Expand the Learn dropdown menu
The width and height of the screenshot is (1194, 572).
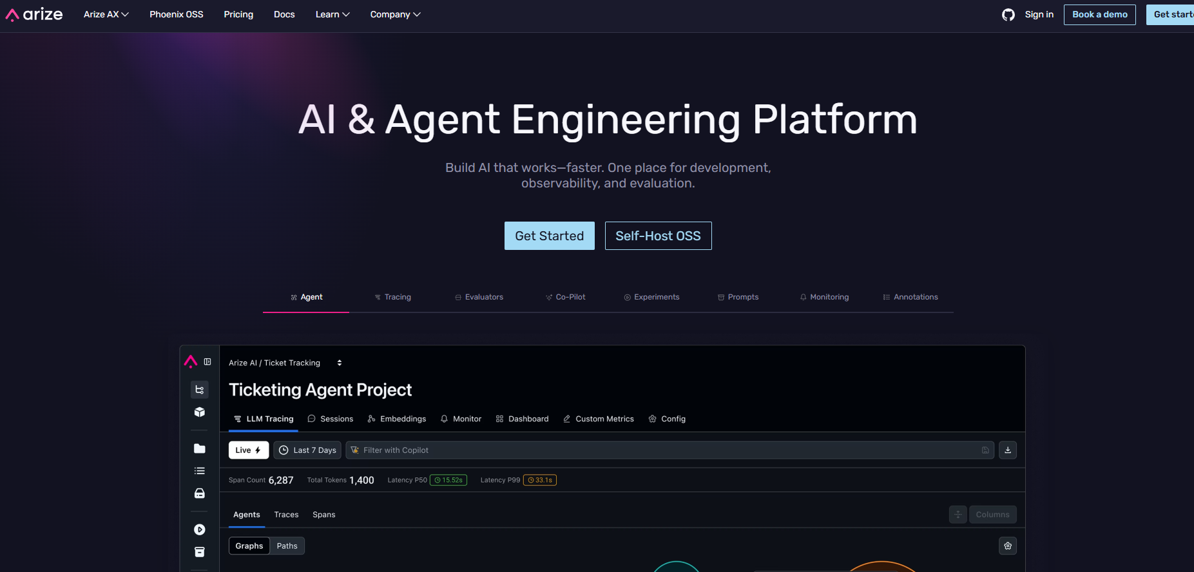332,14
